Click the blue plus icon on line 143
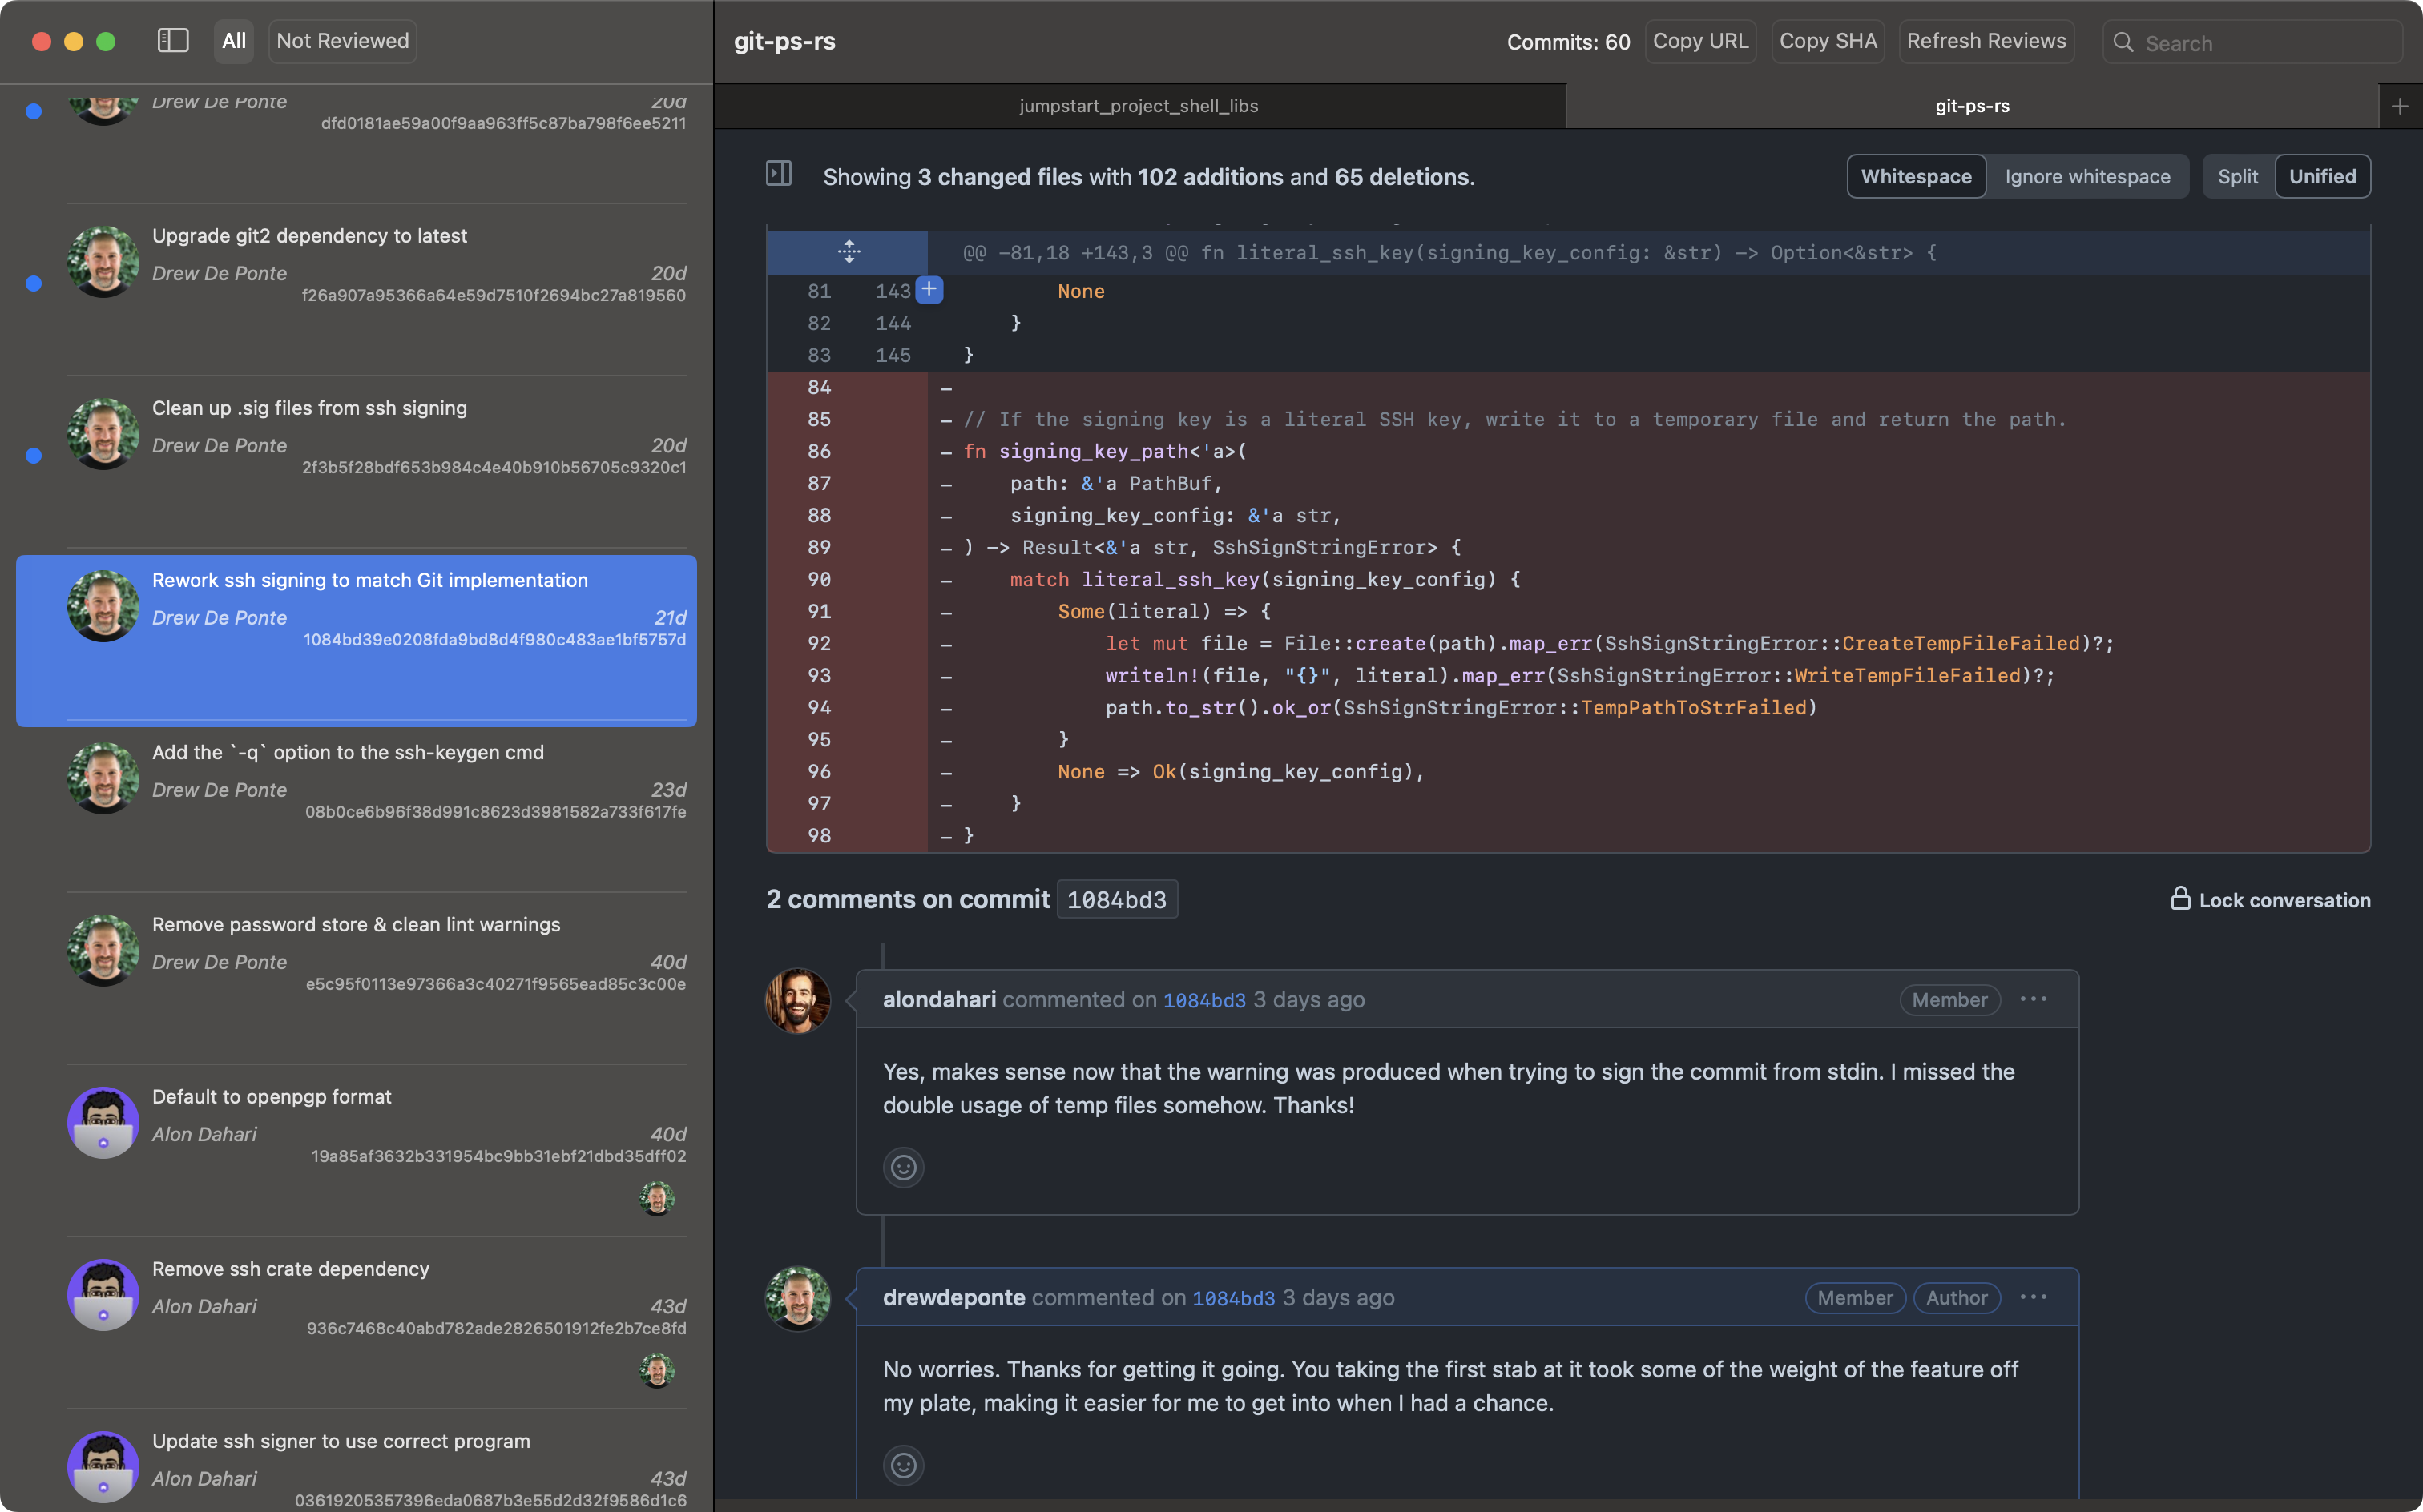 pyautogui.click(x=929, y=290)
